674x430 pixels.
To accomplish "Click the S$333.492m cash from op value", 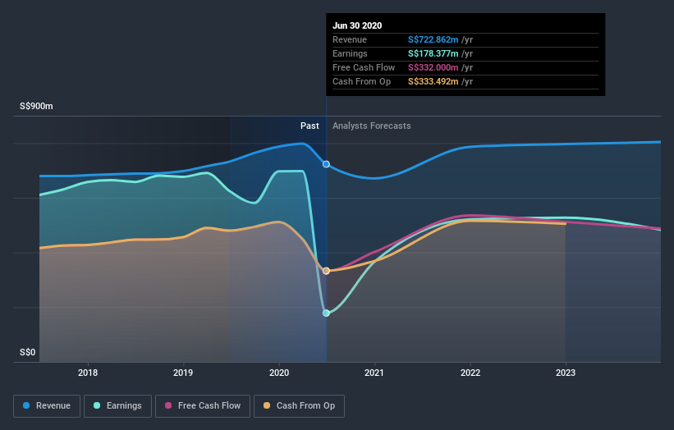I will coord(433,81).
